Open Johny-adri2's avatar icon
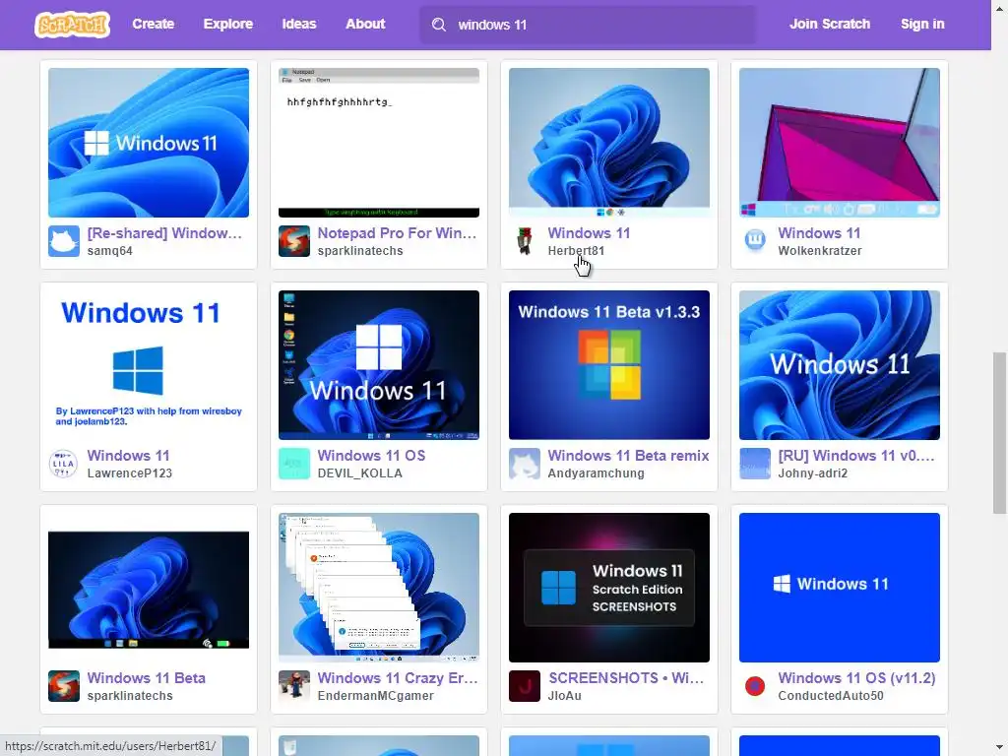The image size is (1008, 756). (x=755, y=464)
